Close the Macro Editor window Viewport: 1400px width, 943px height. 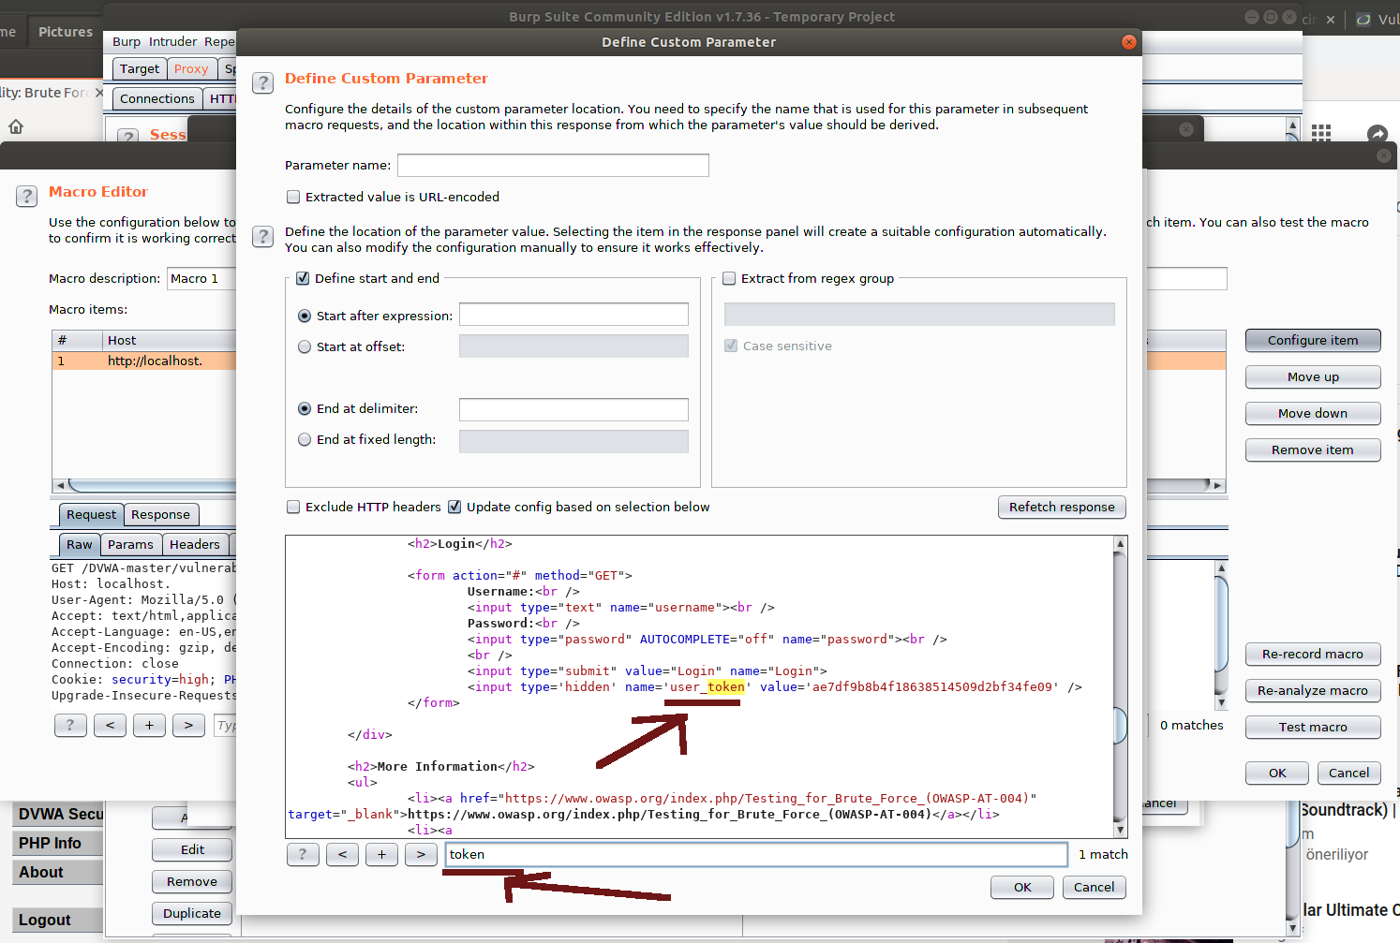coord(1384,155)
